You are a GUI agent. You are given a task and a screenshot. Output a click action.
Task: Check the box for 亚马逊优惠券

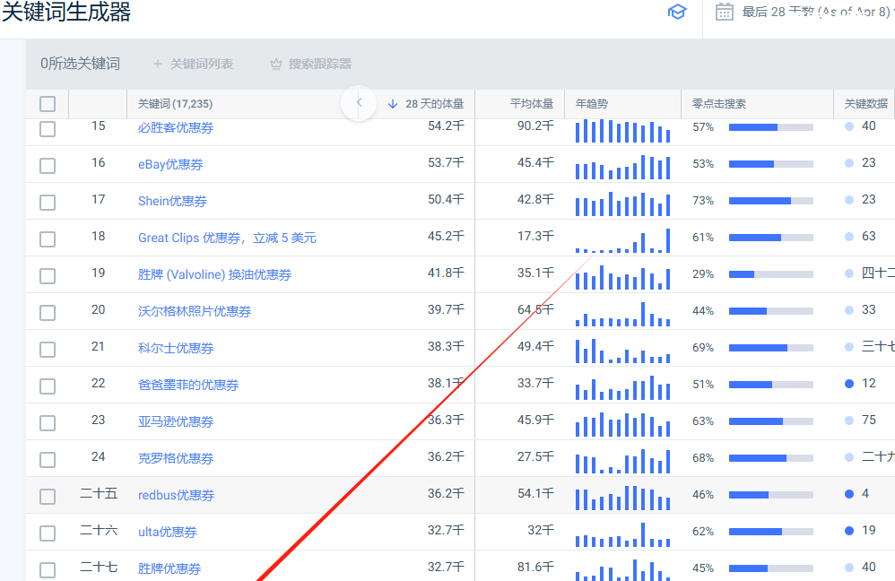pos(48,423)
